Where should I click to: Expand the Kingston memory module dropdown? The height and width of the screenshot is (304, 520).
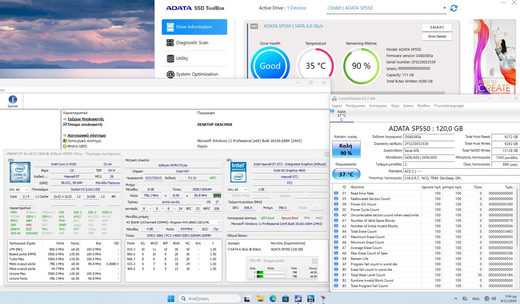(219, 222)
